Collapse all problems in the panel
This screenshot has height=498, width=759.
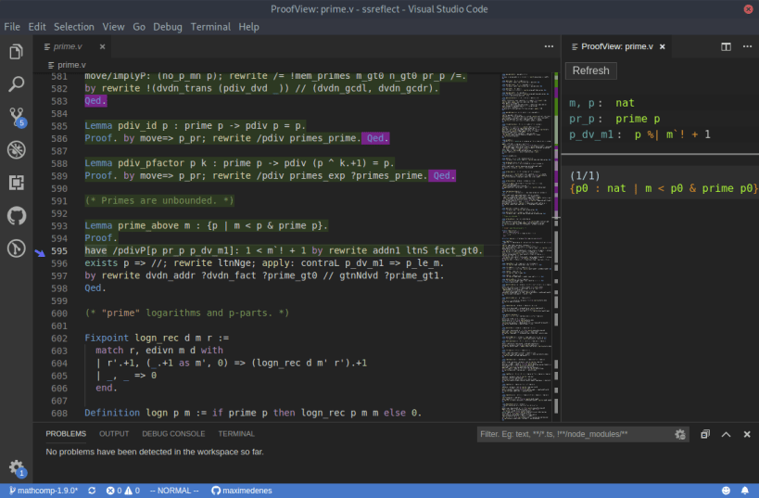tap(705, 434)
